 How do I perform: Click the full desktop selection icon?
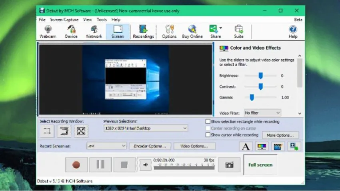tap(81, 131)
